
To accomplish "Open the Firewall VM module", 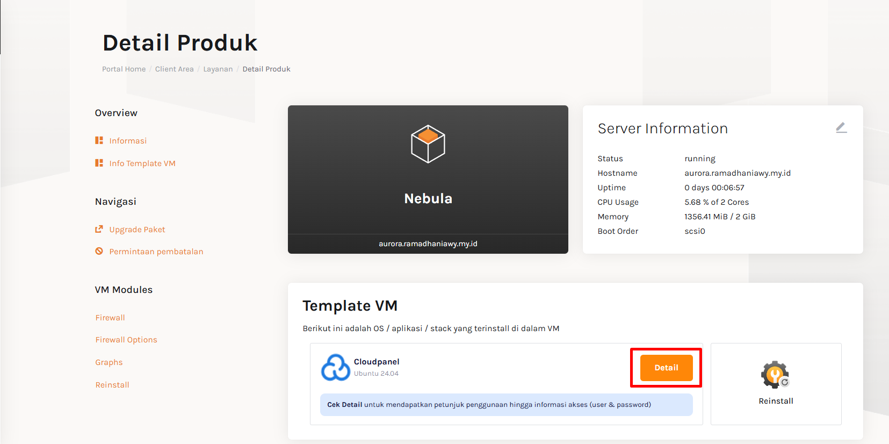I will (x=110, y=318).
